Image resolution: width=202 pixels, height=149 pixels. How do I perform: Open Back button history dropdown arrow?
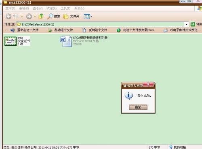click(22, 17)
